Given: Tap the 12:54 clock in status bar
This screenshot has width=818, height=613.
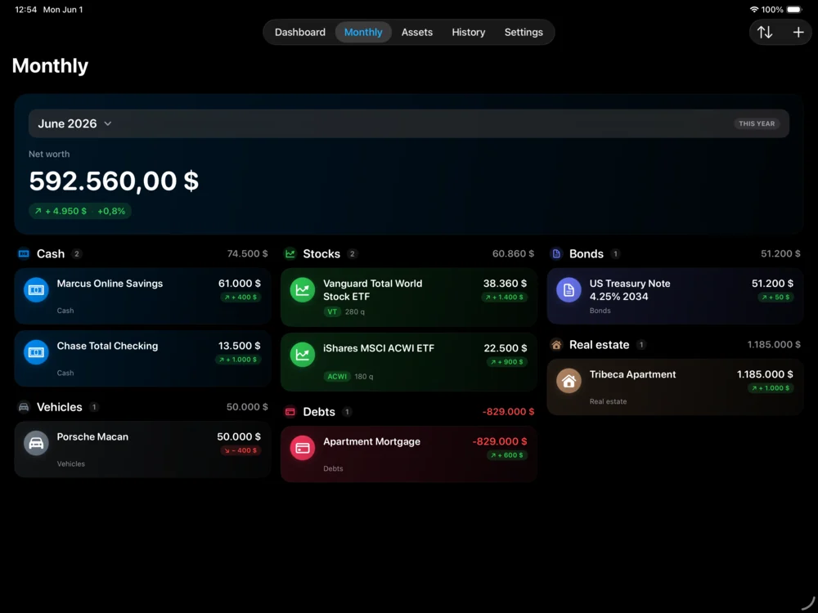Looking at the screenshot, I should click(25, 9).
